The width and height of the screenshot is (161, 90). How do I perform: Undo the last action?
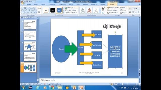(x=30, y=1)
